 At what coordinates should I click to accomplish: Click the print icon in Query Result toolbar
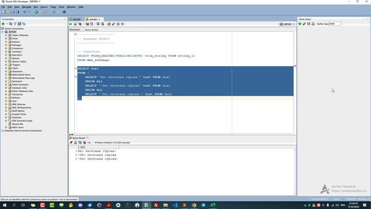click(x=75, y=142)
